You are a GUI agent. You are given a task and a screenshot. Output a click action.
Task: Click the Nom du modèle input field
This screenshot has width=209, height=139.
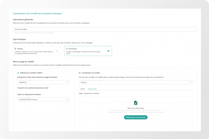coord(105,29)
